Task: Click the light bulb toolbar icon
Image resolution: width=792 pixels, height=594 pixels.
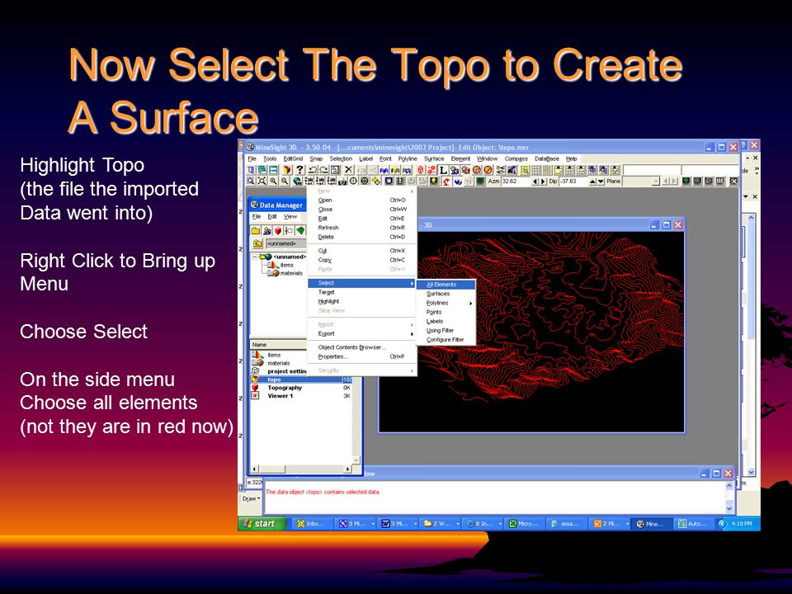Action: coord(433,181)
